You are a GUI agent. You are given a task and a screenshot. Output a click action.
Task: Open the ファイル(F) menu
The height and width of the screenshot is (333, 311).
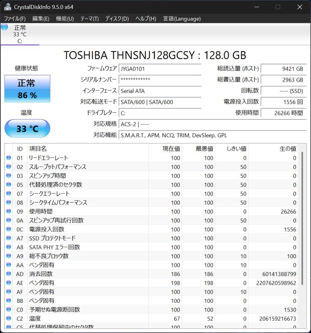coord(15,19)
